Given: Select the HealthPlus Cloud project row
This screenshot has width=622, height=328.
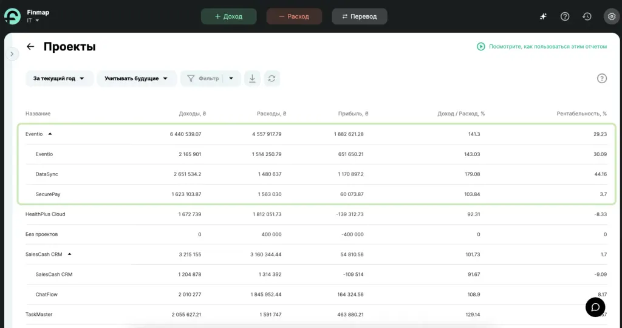Looking at the screenshot, I should pos(316,214).
